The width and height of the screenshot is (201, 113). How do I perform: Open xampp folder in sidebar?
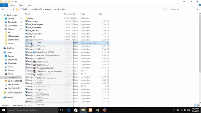point(10,43)
